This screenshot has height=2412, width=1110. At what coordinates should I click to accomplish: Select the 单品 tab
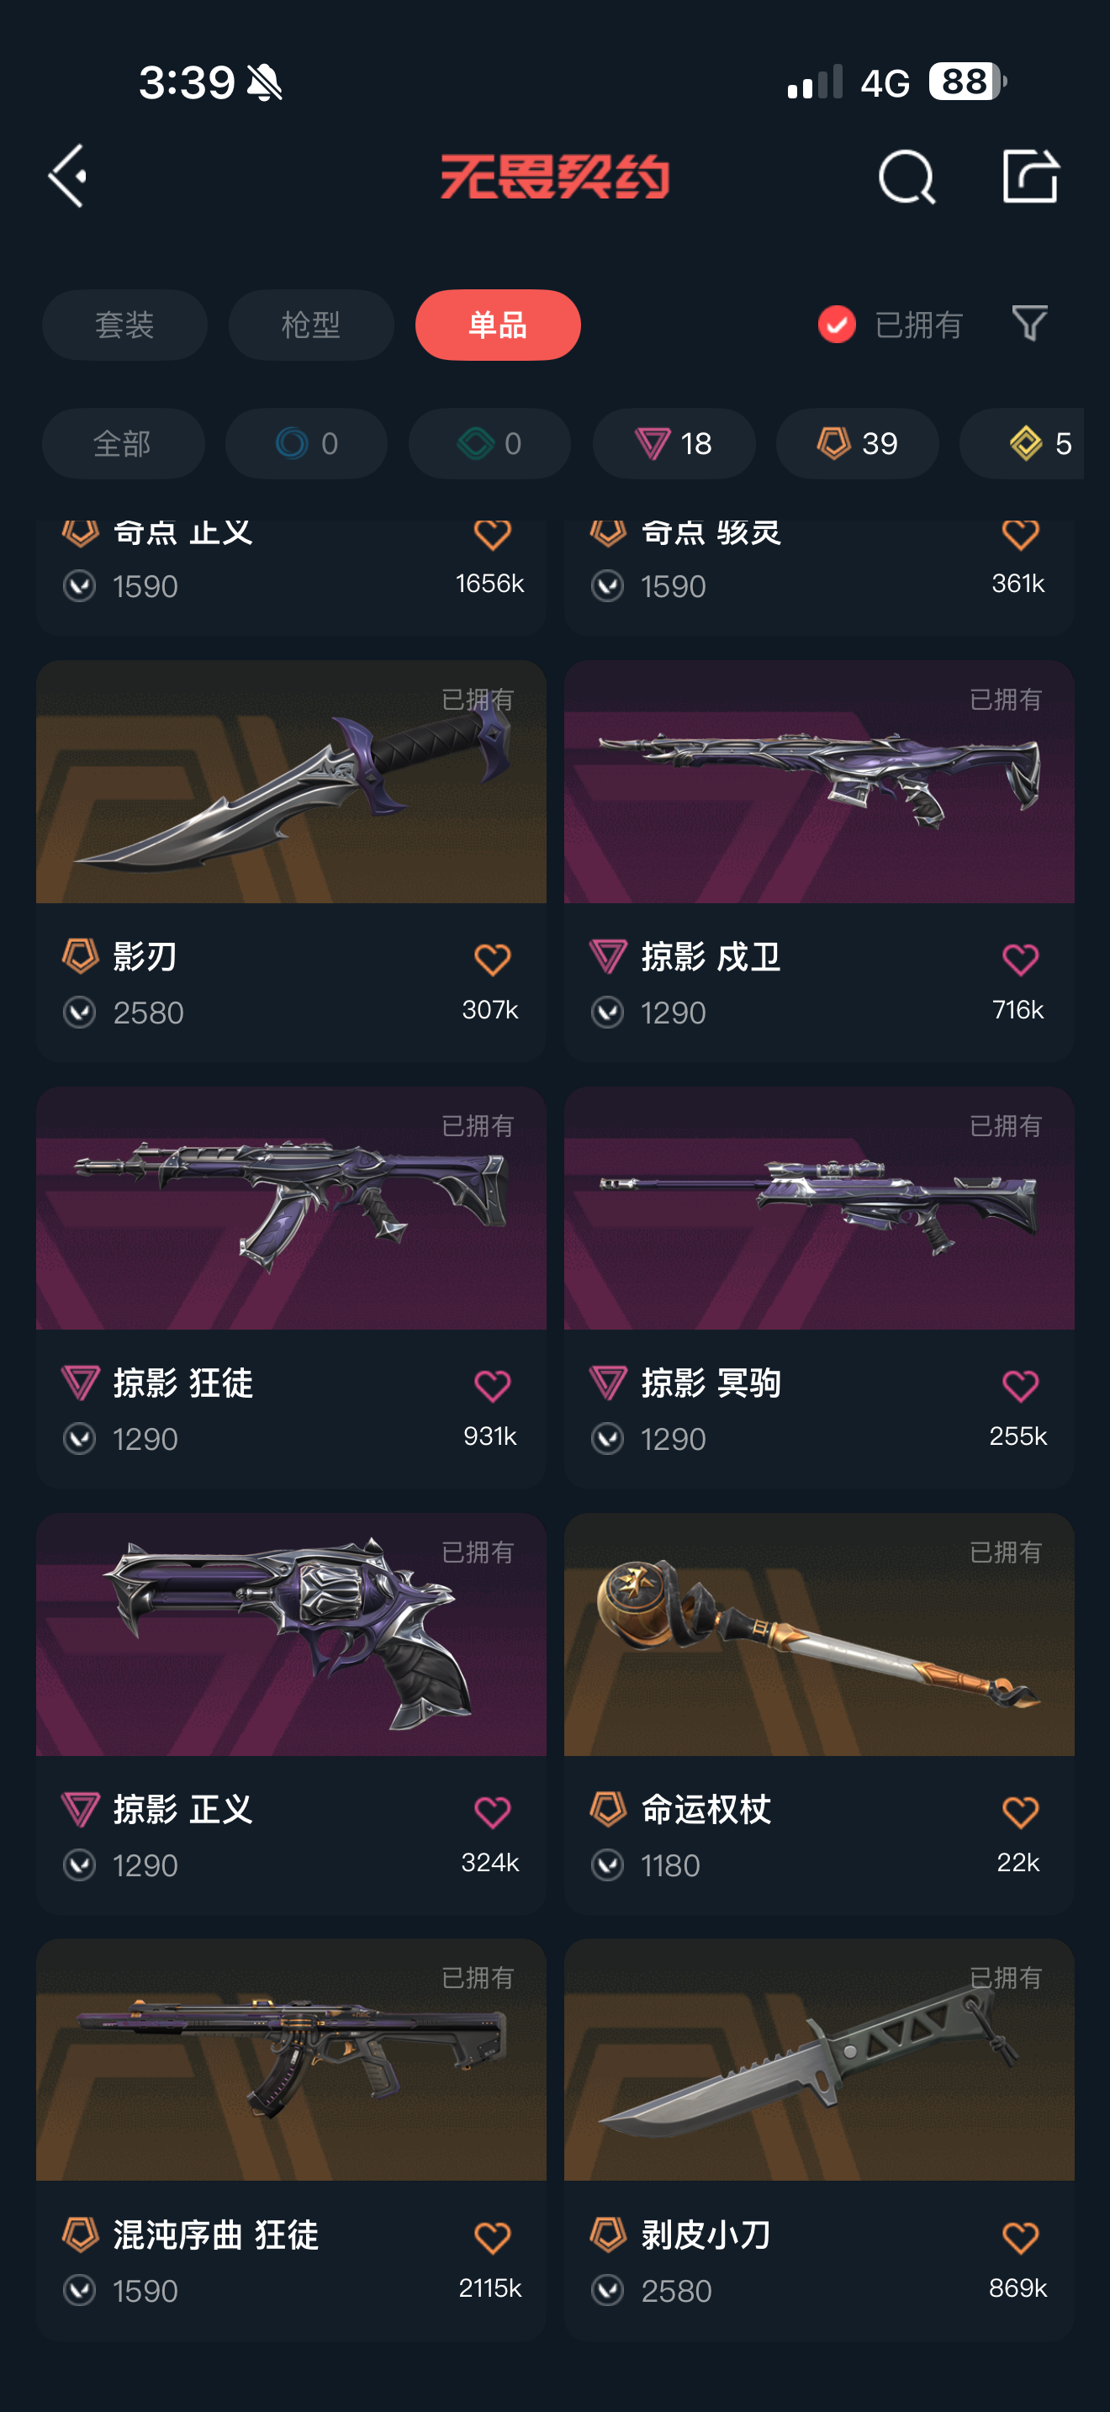point(498,325)
